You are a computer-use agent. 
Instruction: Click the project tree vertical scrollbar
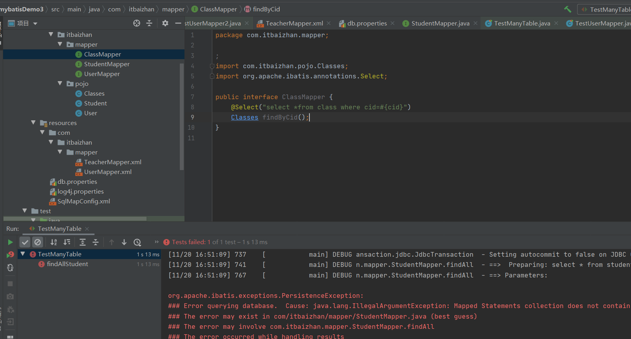click(x=182, y=116)
